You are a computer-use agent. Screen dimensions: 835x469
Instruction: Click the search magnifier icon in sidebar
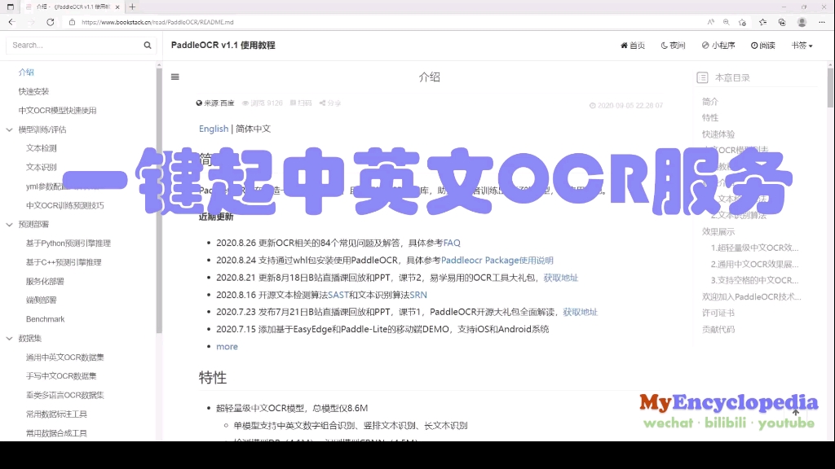click(x=148, y=46)
